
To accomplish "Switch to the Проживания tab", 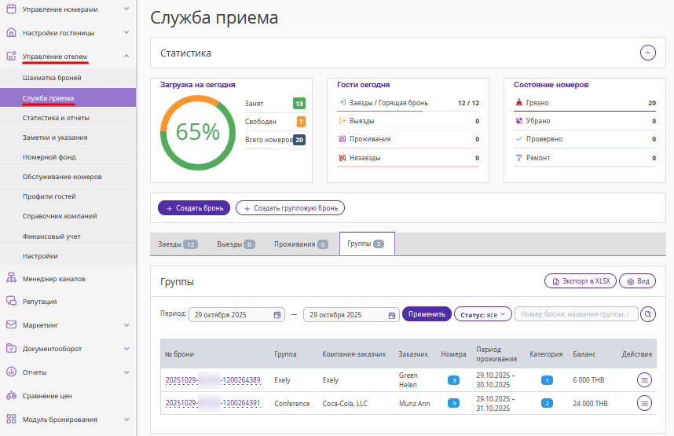I will [x=300, y=244].
